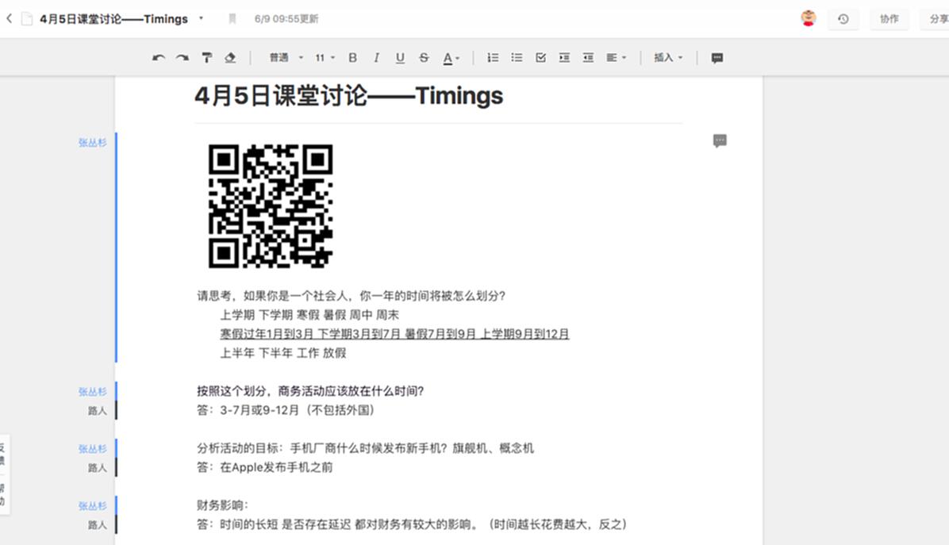Decrease indent with toolbar icon
The image size is (949, 545).
pyautogui.click(x=588, y=57)
